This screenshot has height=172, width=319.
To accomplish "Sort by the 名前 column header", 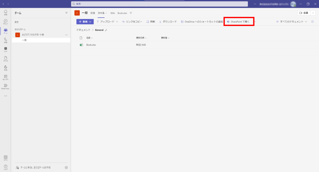I will (89, 38).
